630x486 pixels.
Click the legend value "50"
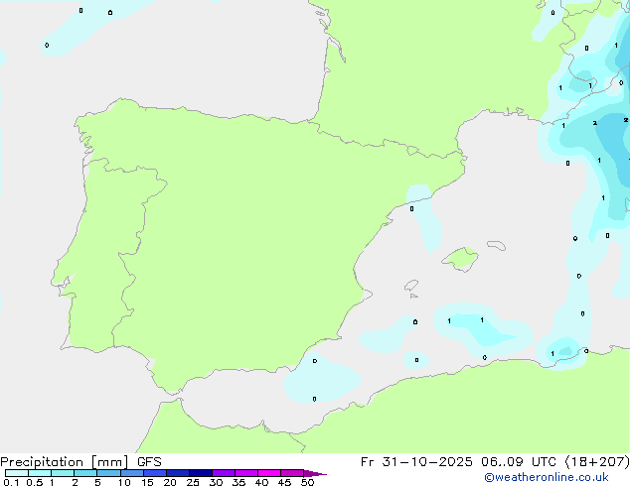click(x=308, y=482)
